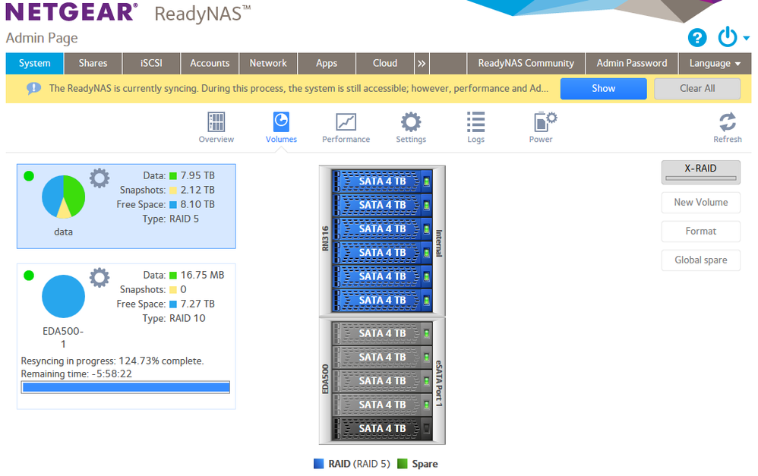The height and width of the screenshot is (476, 758).
Task: Select the second SATA 4 TB disk in EDA500
Action: point(382,357)
